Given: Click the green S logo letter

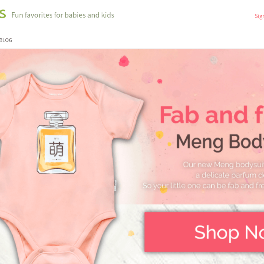Looking at the screenshot, I should (x=3, y=14).
